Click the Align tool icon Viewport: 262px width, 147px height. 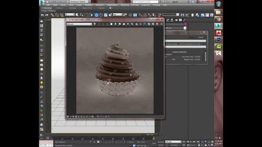(187, 15)
